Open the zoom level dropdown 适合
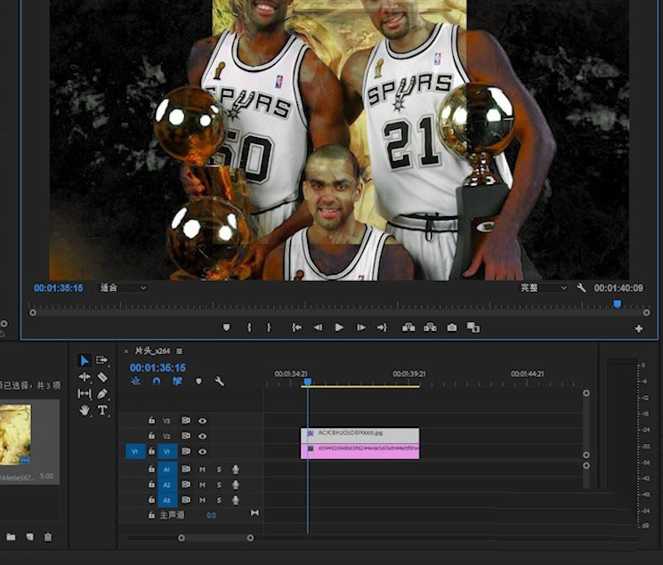The width and height of the screenshot is (663, 565). click(123, 288)
